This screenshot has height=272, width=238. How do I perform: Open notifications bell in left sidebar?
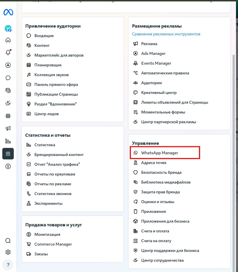[x=8, y=52]
